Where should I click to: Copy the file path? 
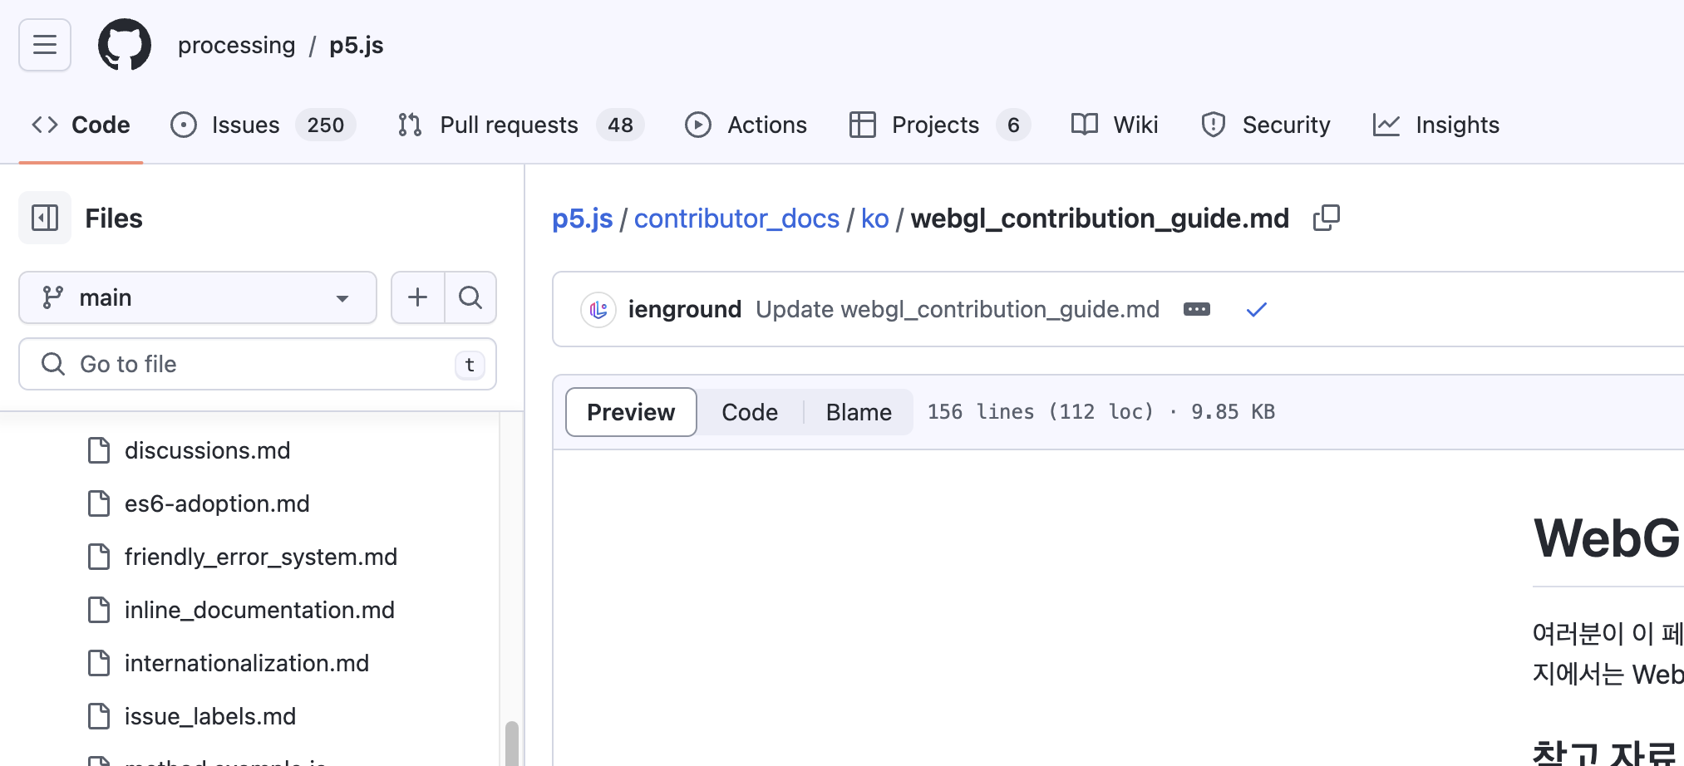coord(1327,218)
